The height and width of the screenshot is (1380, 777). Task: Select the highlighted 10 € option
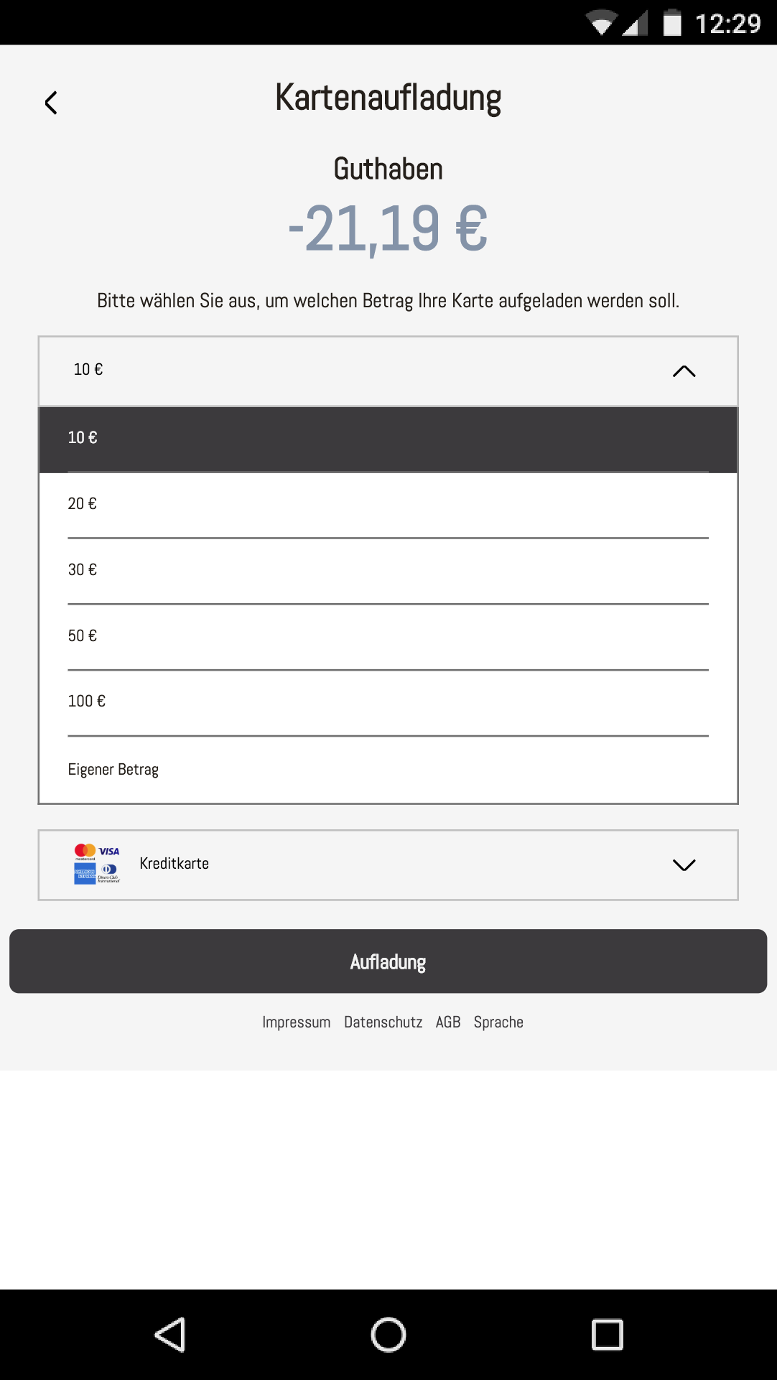click(388, 439)
